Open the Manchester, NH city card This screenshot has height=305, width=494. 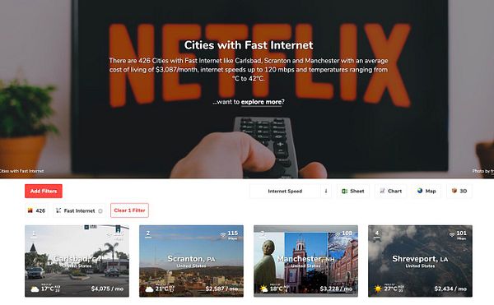pyautogui.click(x=305, y=261)
